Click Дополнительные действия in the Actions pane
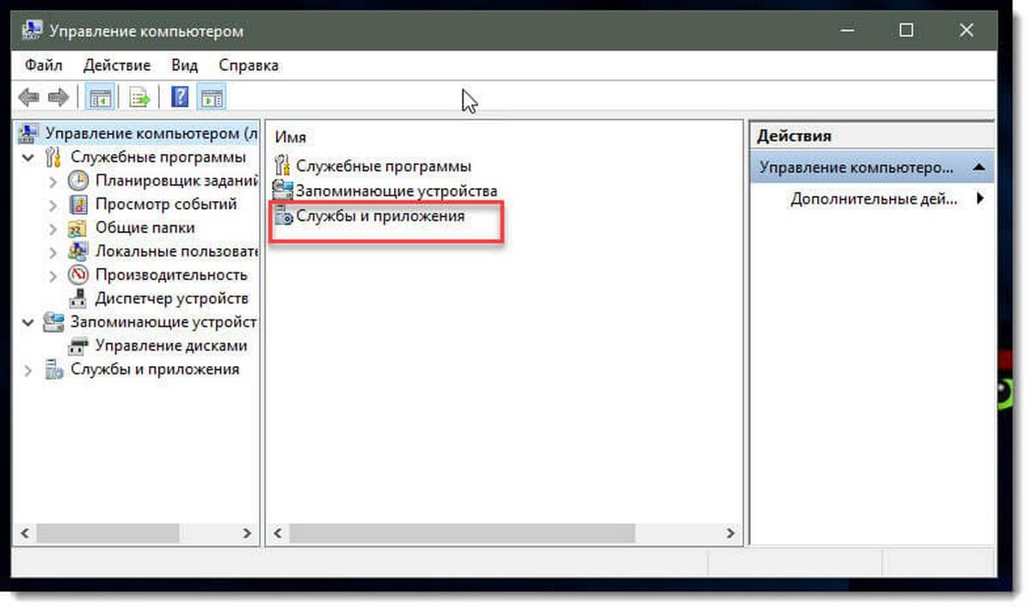Image resolution: width=1032 pixels, height=611 pixels. 873,199
